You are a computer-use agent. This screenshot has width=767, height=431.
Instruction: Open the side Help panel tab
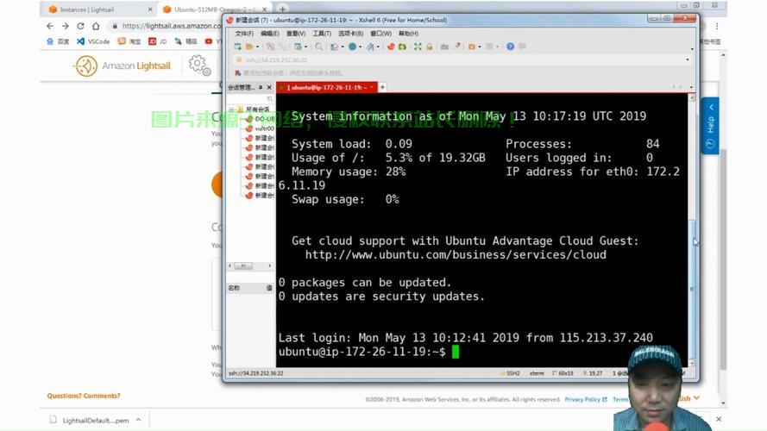(710, 125)
